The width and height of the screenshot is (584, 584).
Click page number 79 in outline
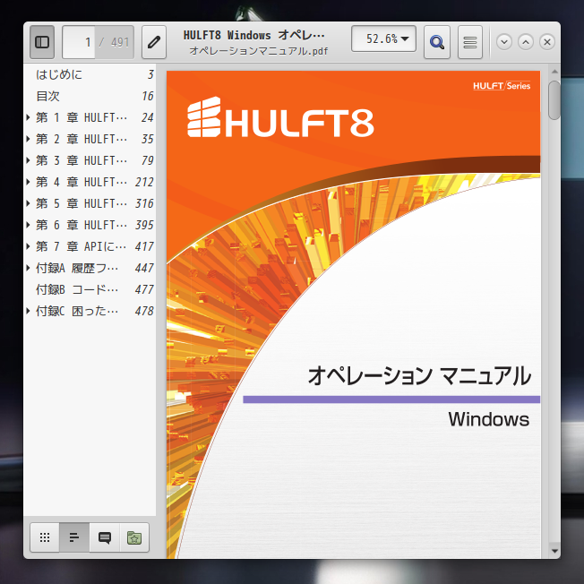148,160
